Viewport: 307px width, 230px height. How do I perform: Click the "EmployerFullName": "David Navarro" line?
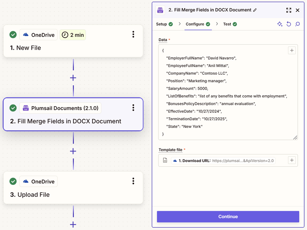point(201,58)
